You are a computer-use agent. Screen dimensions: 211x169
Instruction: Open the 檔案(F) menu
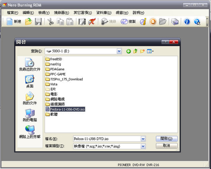(13, 13)
